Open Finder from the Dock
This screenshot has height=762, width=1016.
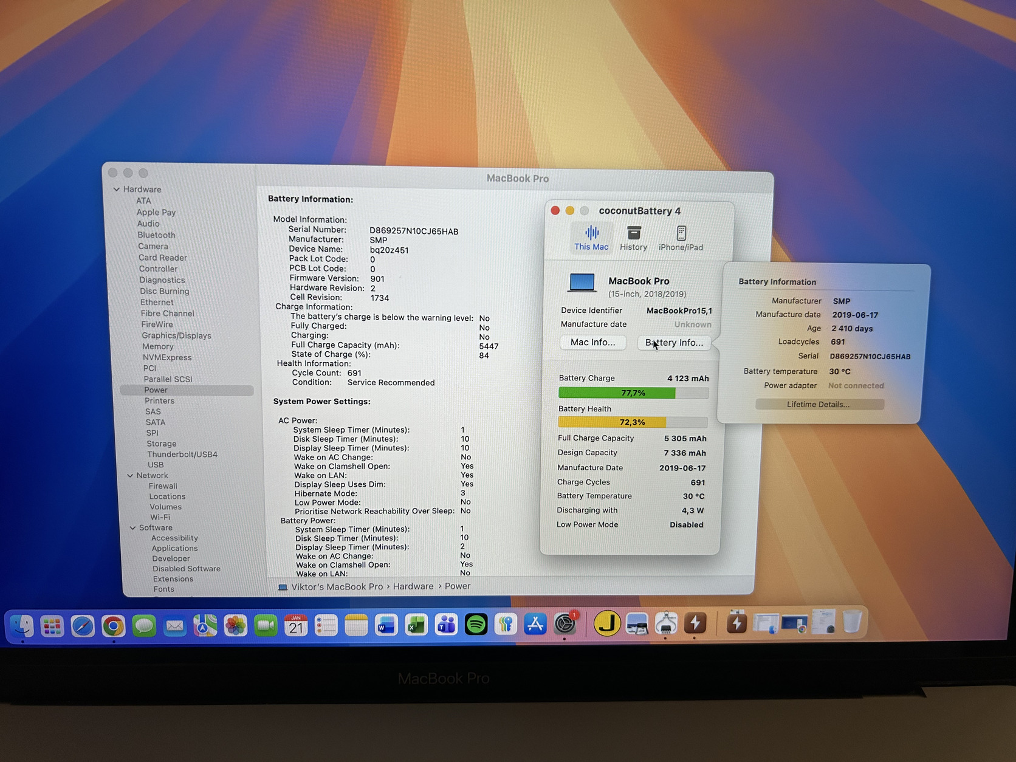[x=22, y=625]
